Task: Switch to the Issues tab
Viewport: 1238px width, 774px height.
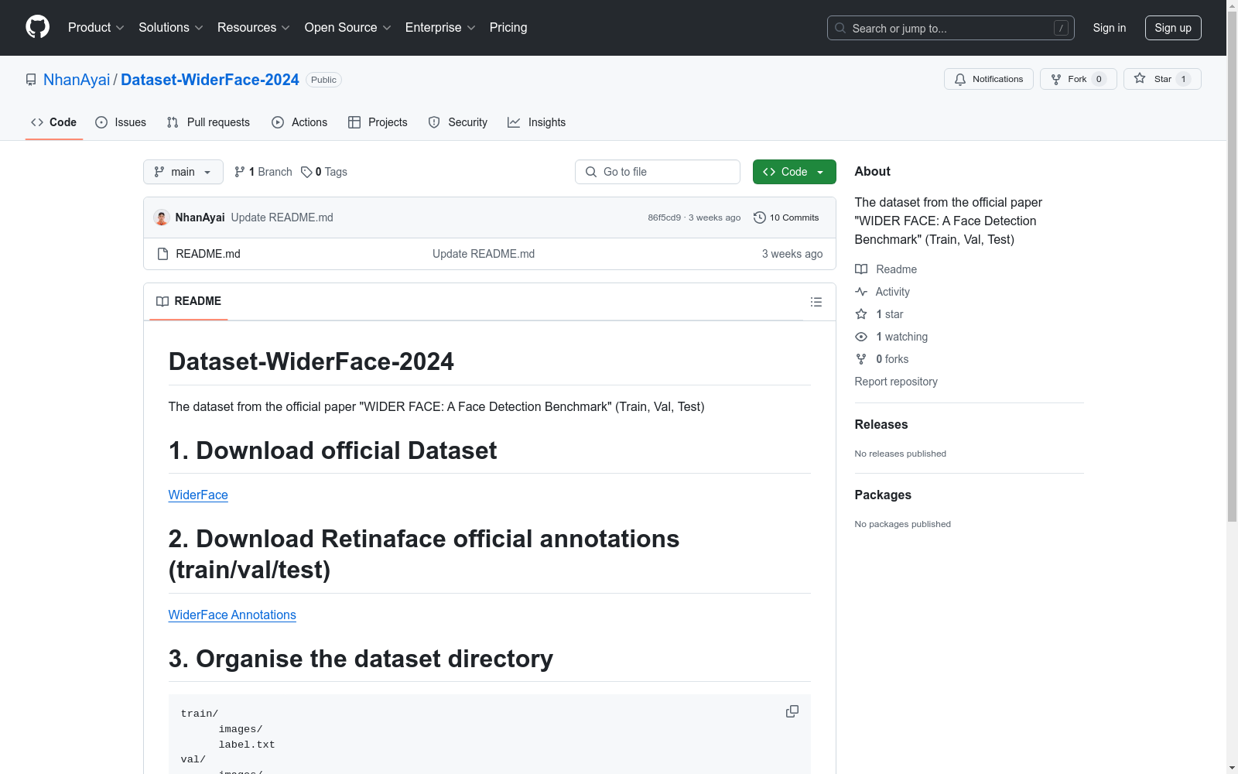Action: pyautogui.click(x=121, y=122)
